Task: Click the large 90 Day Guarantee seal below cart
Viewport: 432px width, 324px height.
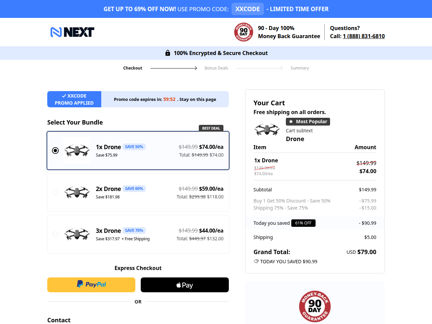Action: click(x=315, y=306)
